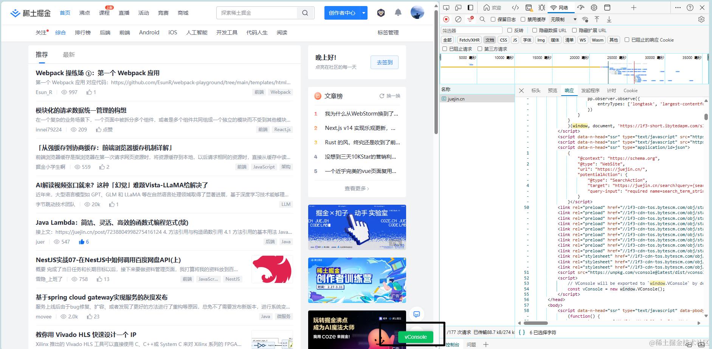
Task: Click the response horizontal scrollbar
Action: (536, 323)
